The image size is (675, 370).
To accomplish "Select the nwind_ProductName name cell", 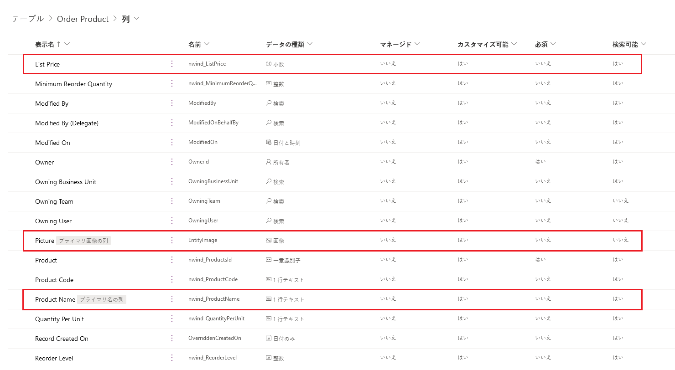I will click(214, 299).
